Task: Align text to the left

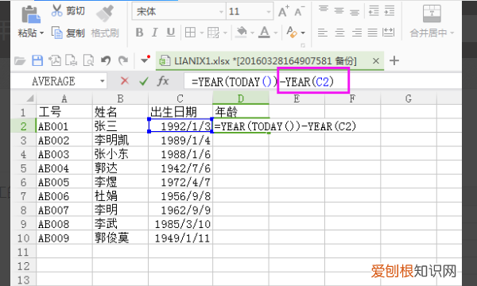Action: tap(323, 33)
